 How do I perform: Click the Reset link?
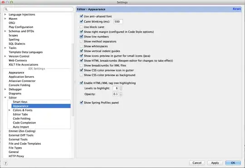click(x=237, y=9)
